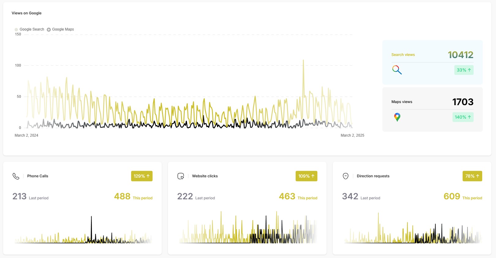Click the 109% Website clicks growth badge

point(306,176)
